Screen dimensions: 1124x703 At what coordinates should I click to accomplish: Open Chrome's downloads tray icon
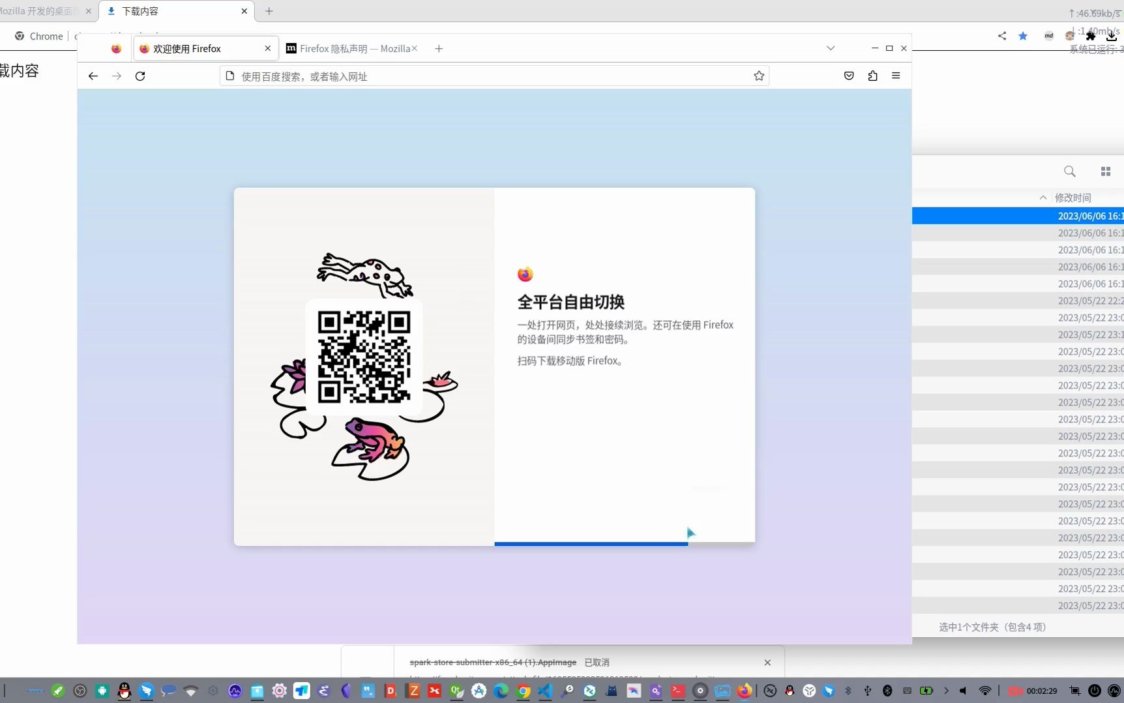click(x=1112, y=36)
